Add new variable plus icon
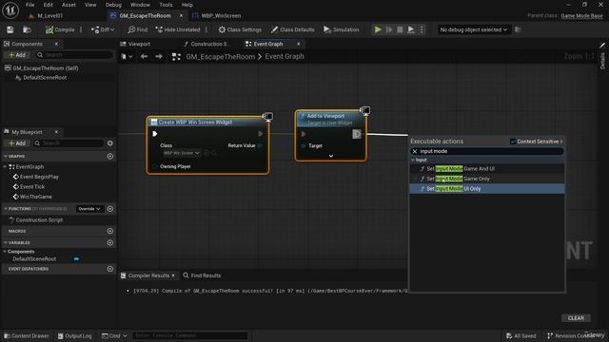 click(110, 243)
